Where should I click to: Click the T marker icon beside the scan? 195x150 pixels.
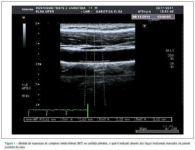pyautogui.click(x=145, y=26)
